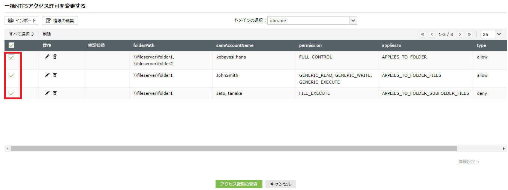Click すべて選択 3 link
This screenshot has height=190, width=508.
coord(21,34)
